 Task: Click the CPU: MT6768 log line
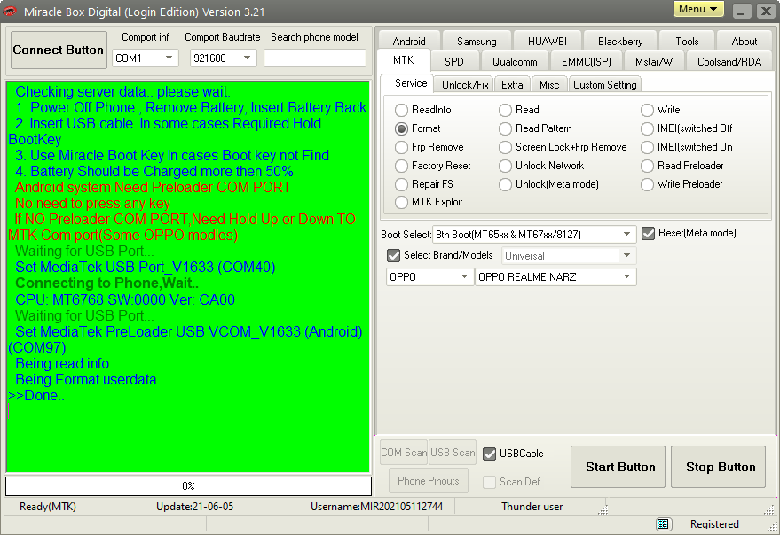tap(125, 299)
